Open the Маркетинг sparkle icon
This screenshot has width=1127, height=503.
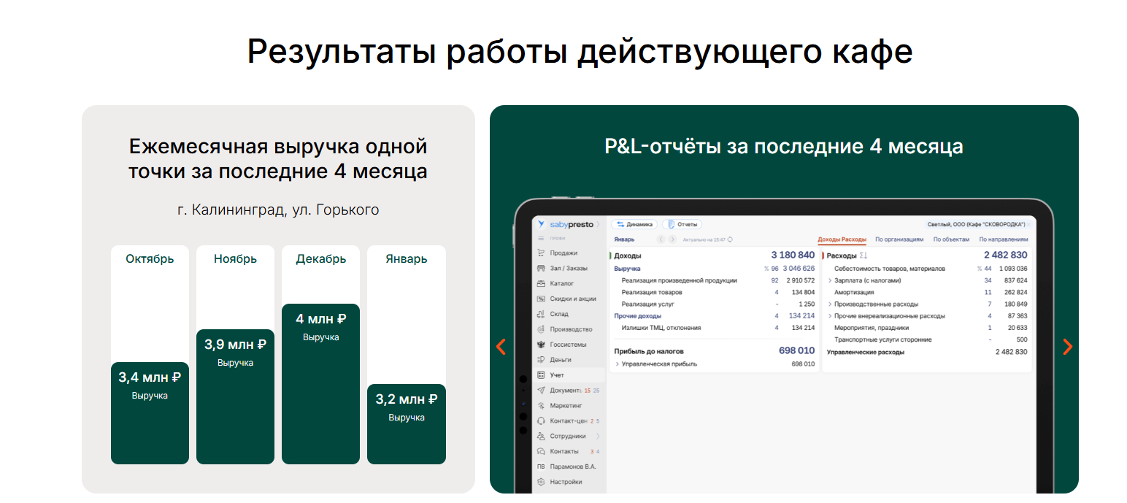click(x=541, y=405)
